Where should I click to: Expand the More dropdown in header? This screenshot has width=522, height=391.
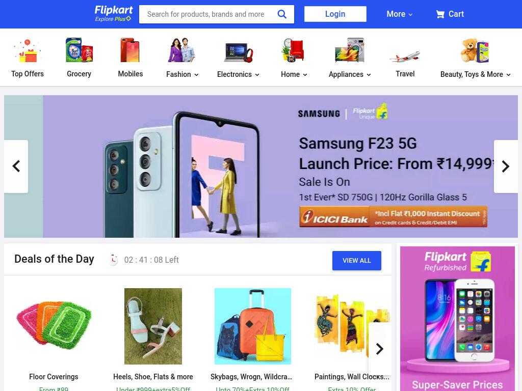(x=400, y=14)
